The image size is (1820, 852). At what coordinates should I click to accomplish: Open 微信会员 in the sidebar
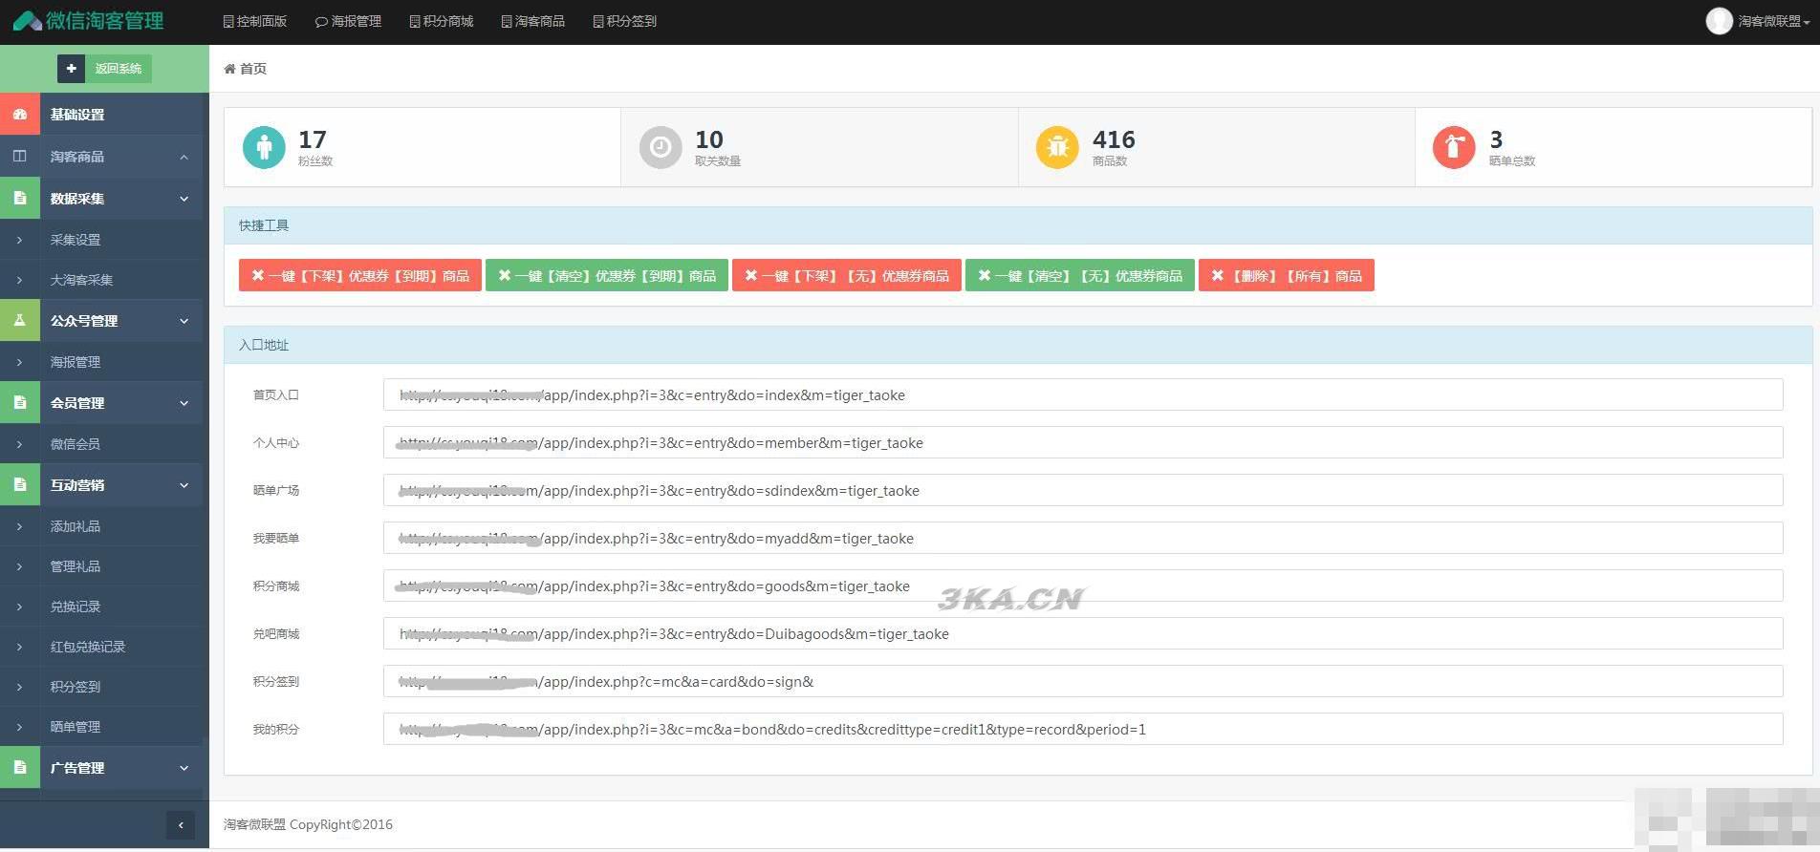point(76,444)
